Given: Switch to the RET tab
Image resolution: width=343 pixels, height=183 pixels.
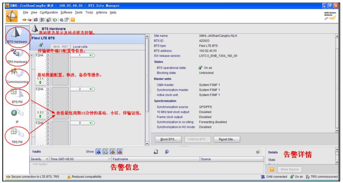Looking at the screenshot, I should point(65,47).
